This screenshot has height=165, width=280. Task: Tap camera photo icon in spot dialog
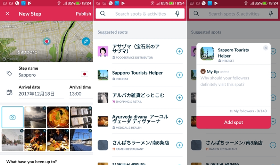[x=205, y=56]
